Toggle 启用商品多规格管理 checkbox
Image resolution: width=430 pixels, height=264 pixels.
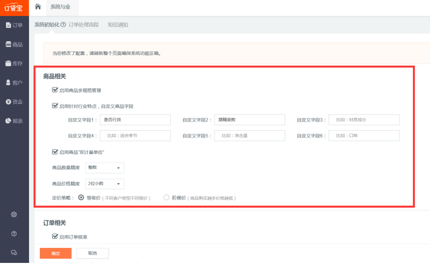[x=55, y=90]
